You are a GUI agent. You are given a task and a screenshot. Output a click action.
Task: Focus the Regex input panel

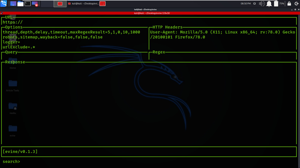[x=223, y=56]
